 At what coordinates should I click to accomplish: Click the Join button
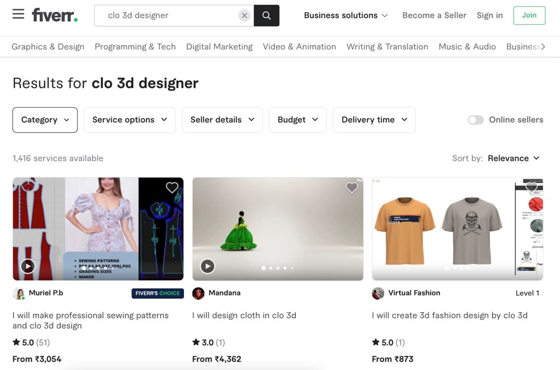click(x=529, y=15)
